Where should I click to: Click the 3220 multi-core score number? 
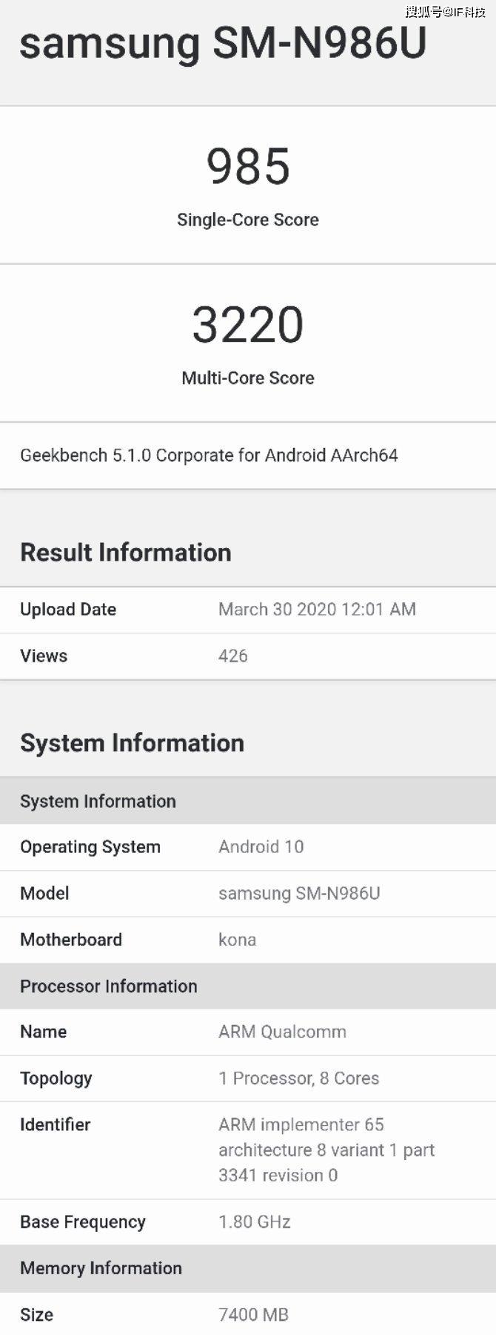pyautogui.click(x=248, y=325)
